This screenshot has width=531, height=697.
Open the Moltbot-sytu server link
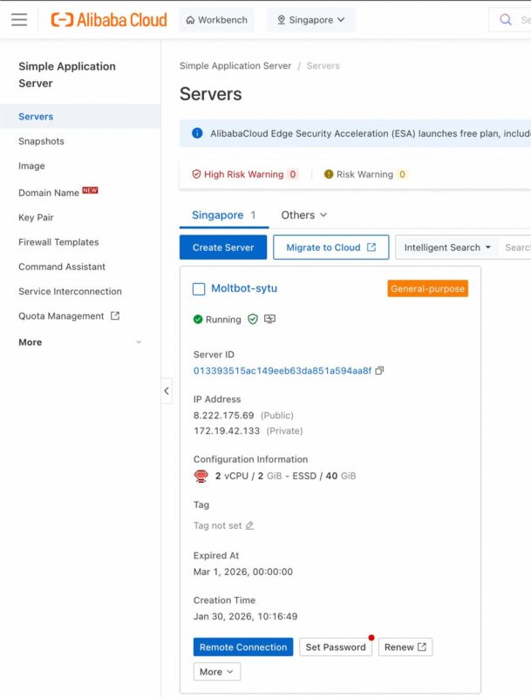(x=244, y=288)
